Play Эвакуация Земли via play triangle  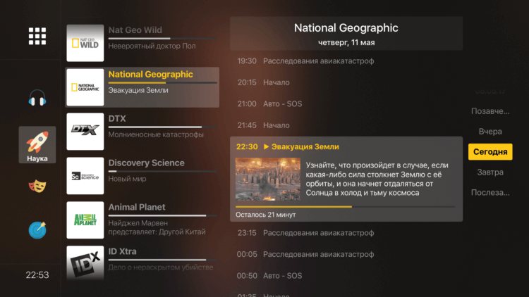(x=266, y=146)
